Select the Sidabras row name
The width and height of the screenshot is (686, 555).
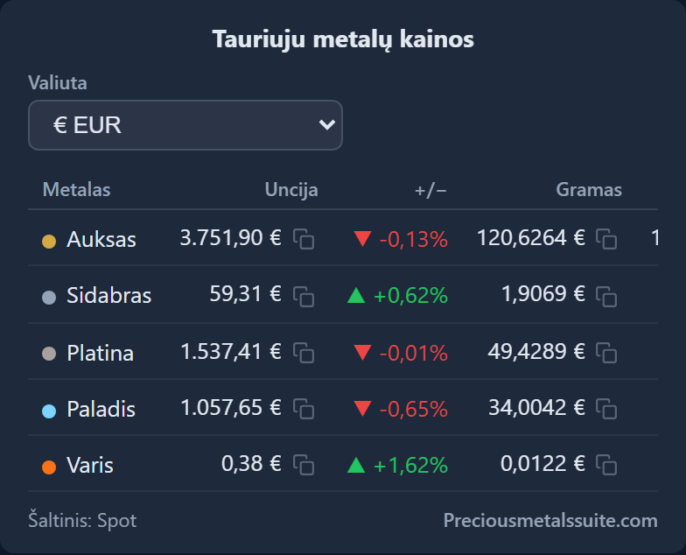[108, 296]
